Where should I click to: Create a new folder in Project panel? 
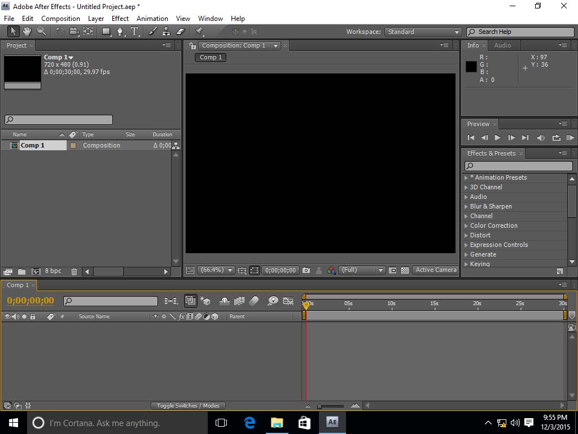pos(22,272)
